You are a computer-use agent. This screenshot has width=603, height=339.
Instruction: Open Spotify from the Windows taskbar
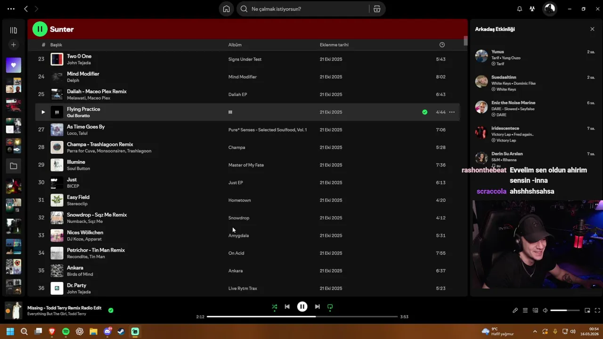(x=66, y=331)
